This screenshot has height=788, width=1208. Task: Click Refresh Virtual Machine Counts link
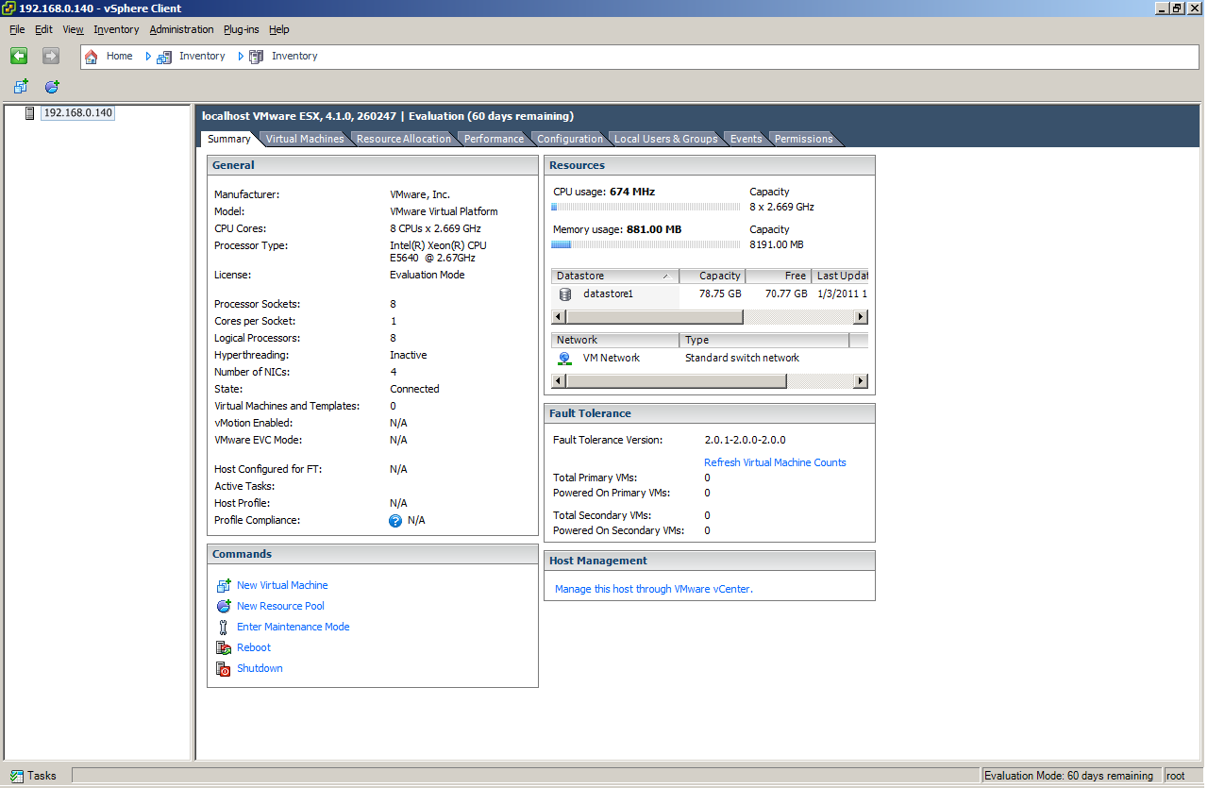tap(775, 462)
